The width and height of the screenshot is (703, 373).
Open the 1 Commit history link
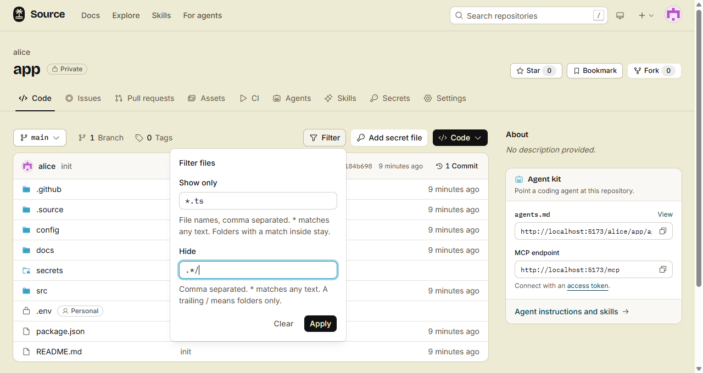pos(457,166)
